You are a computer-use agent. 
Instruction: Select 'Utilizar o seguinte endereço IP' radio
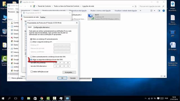tap(31, 42)
